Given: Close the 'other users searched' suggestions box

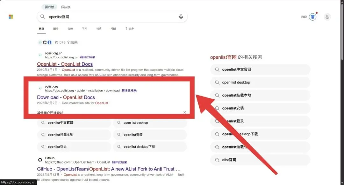Looking at the screenshot, I should (184, 112).
